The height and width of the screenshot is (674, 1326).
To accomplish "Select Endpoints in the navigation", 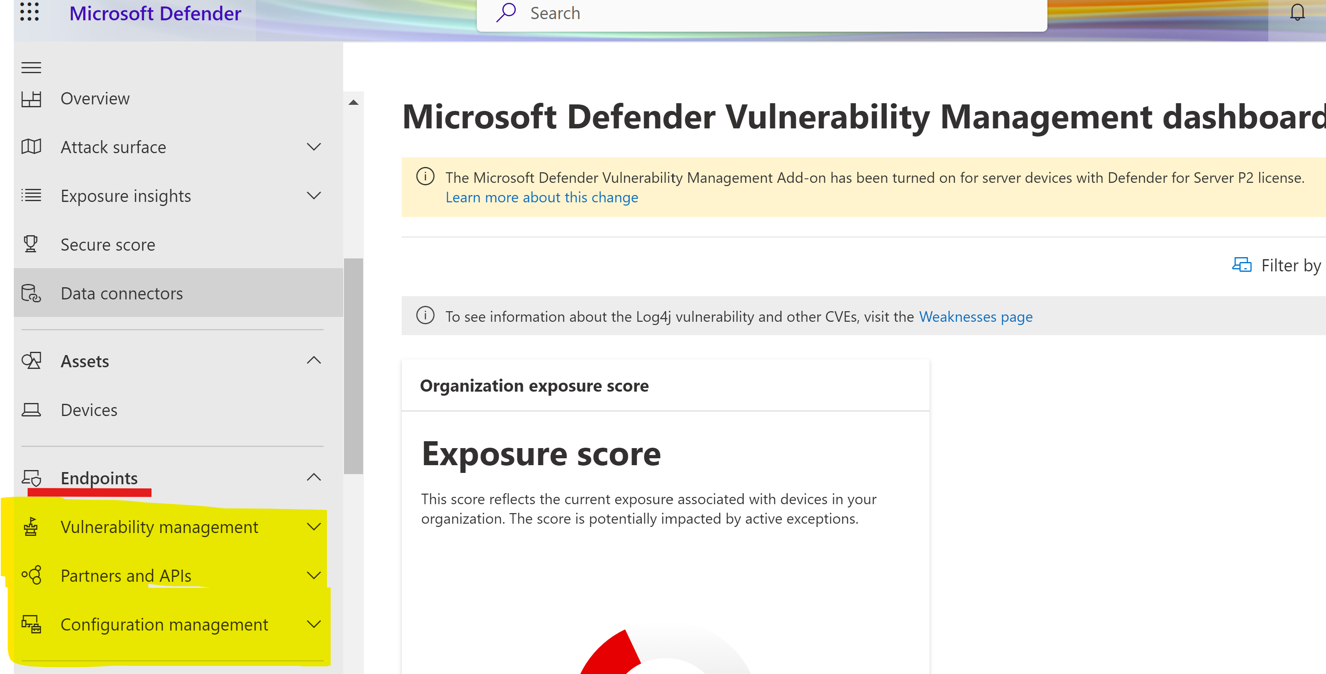I will click(99, 478).
